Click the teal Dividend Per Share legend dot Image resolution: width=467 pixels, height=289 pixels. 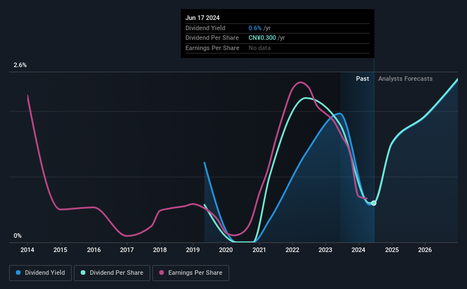83,273
